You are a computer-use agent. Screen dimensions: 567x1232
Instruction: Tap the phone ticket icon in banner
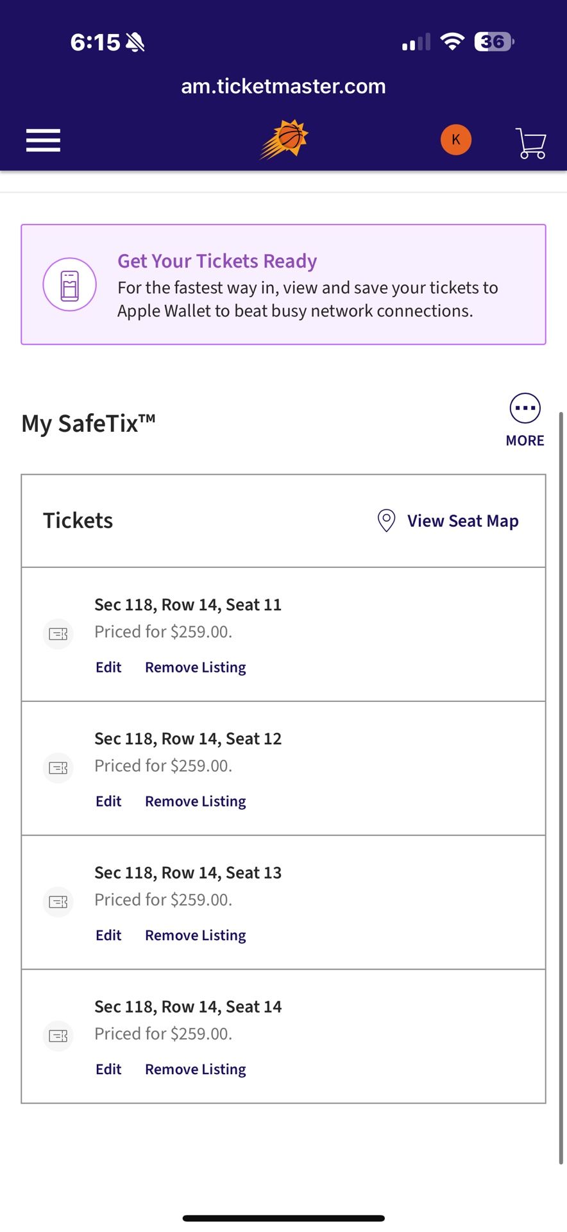point(69,285)
